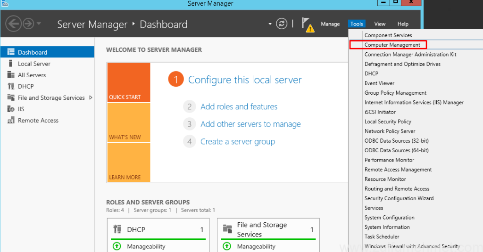
Task: Select All Servers label in sidebar
Action: pyautogui.click(x=32, y=75)
